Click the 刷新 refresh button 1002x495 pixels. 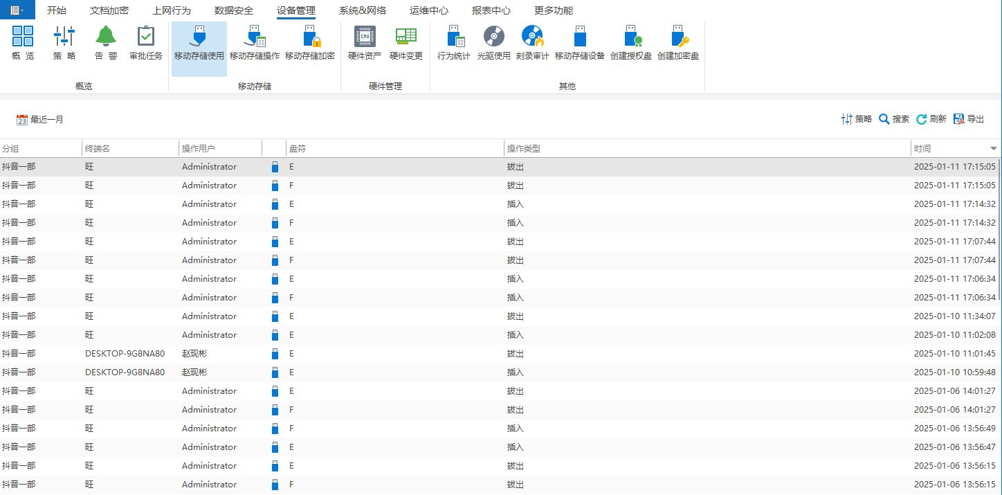click(931, 119)
